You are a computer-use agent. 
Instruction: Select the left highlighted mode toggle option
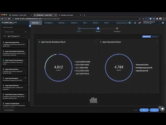coord(147,36)
